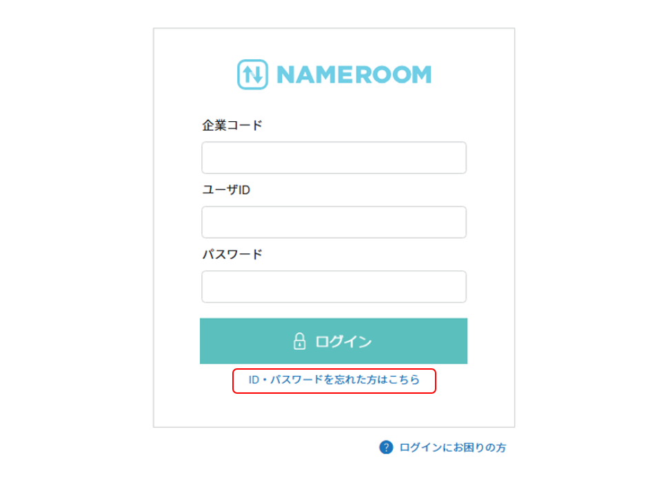Submit the form with the login button

334,341
